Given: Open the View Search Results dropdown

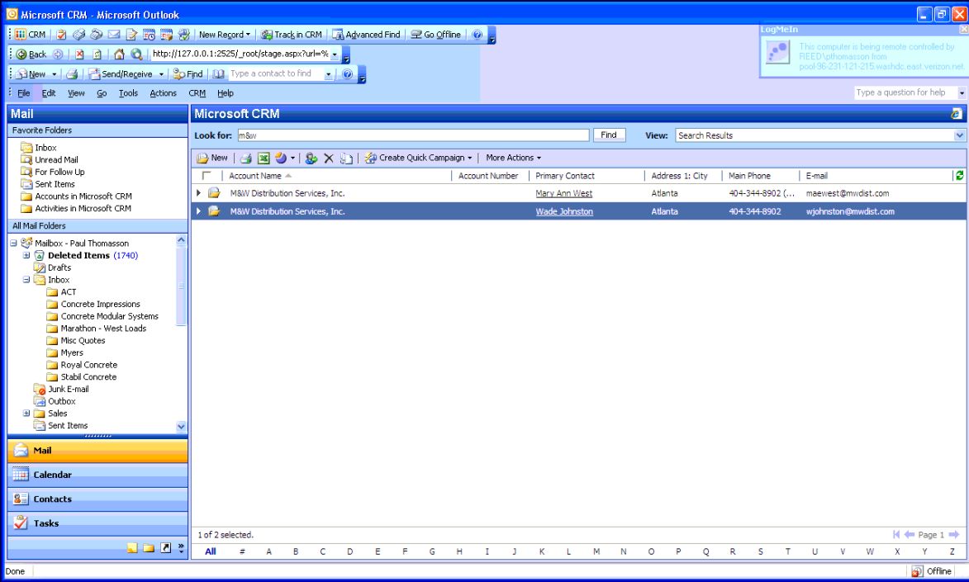Looking at the screenshot, I should click(x=959, y=135).
